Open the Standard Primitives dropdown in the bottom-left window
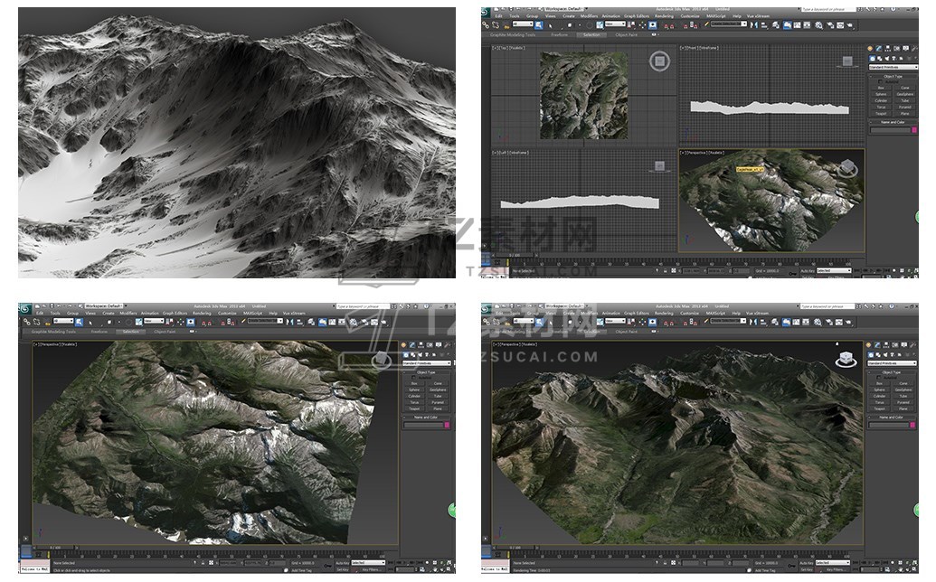Viewport: 936px width, 582px height. (427, 363)
